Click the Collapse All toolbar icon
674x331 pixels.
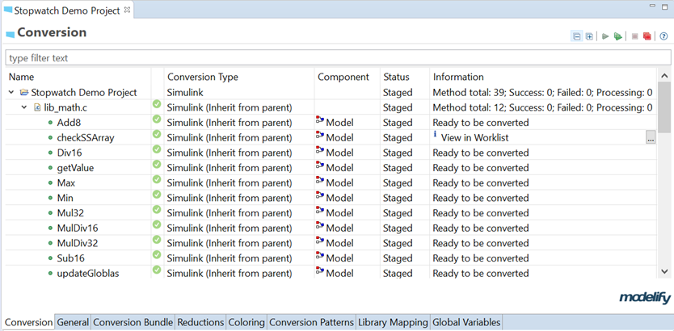coord(577,36)
